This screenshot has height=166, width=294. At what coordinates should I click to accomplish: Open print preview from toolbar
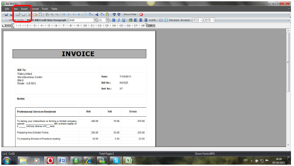coord(18,14)
